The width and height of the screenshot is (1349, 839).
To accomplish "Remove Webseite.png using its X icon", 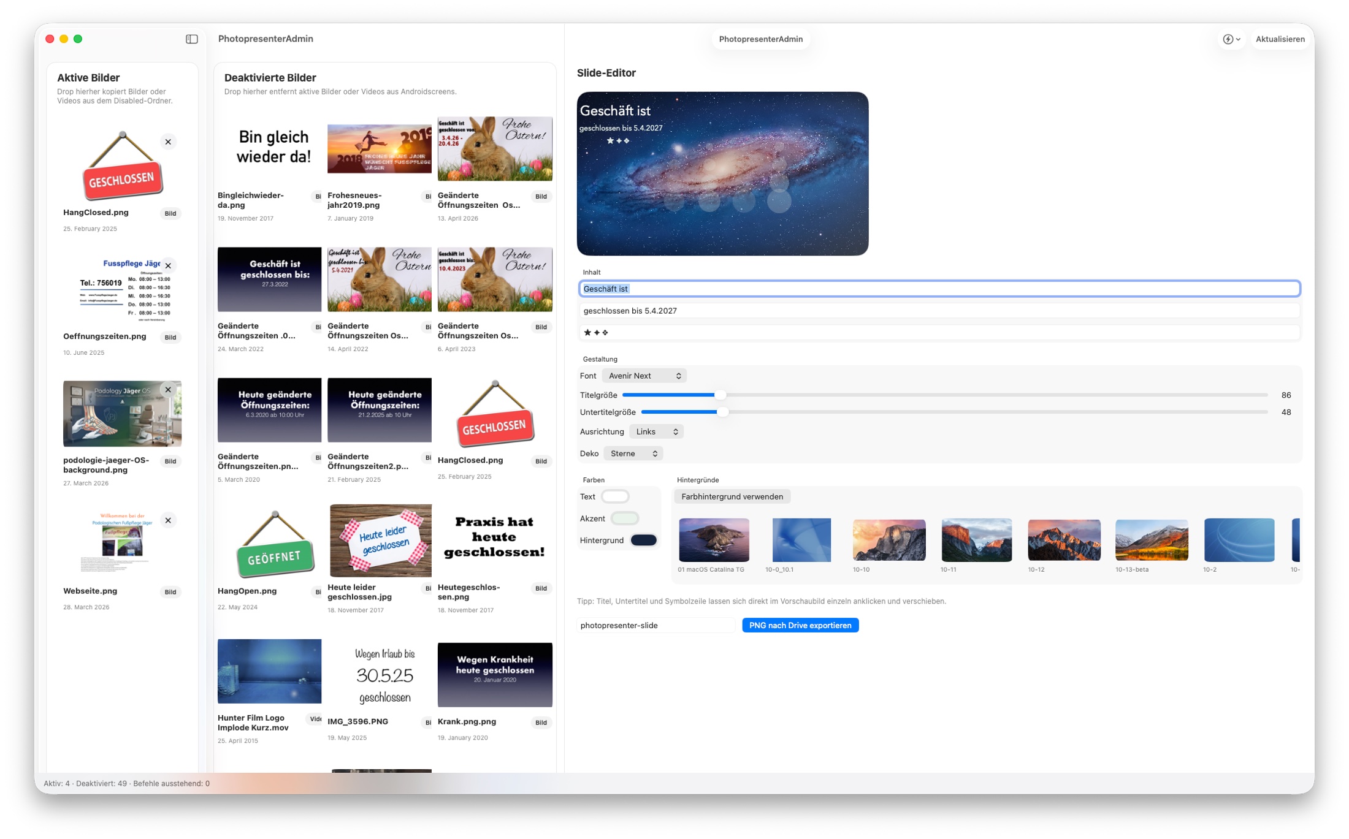I will pos(168,520).
